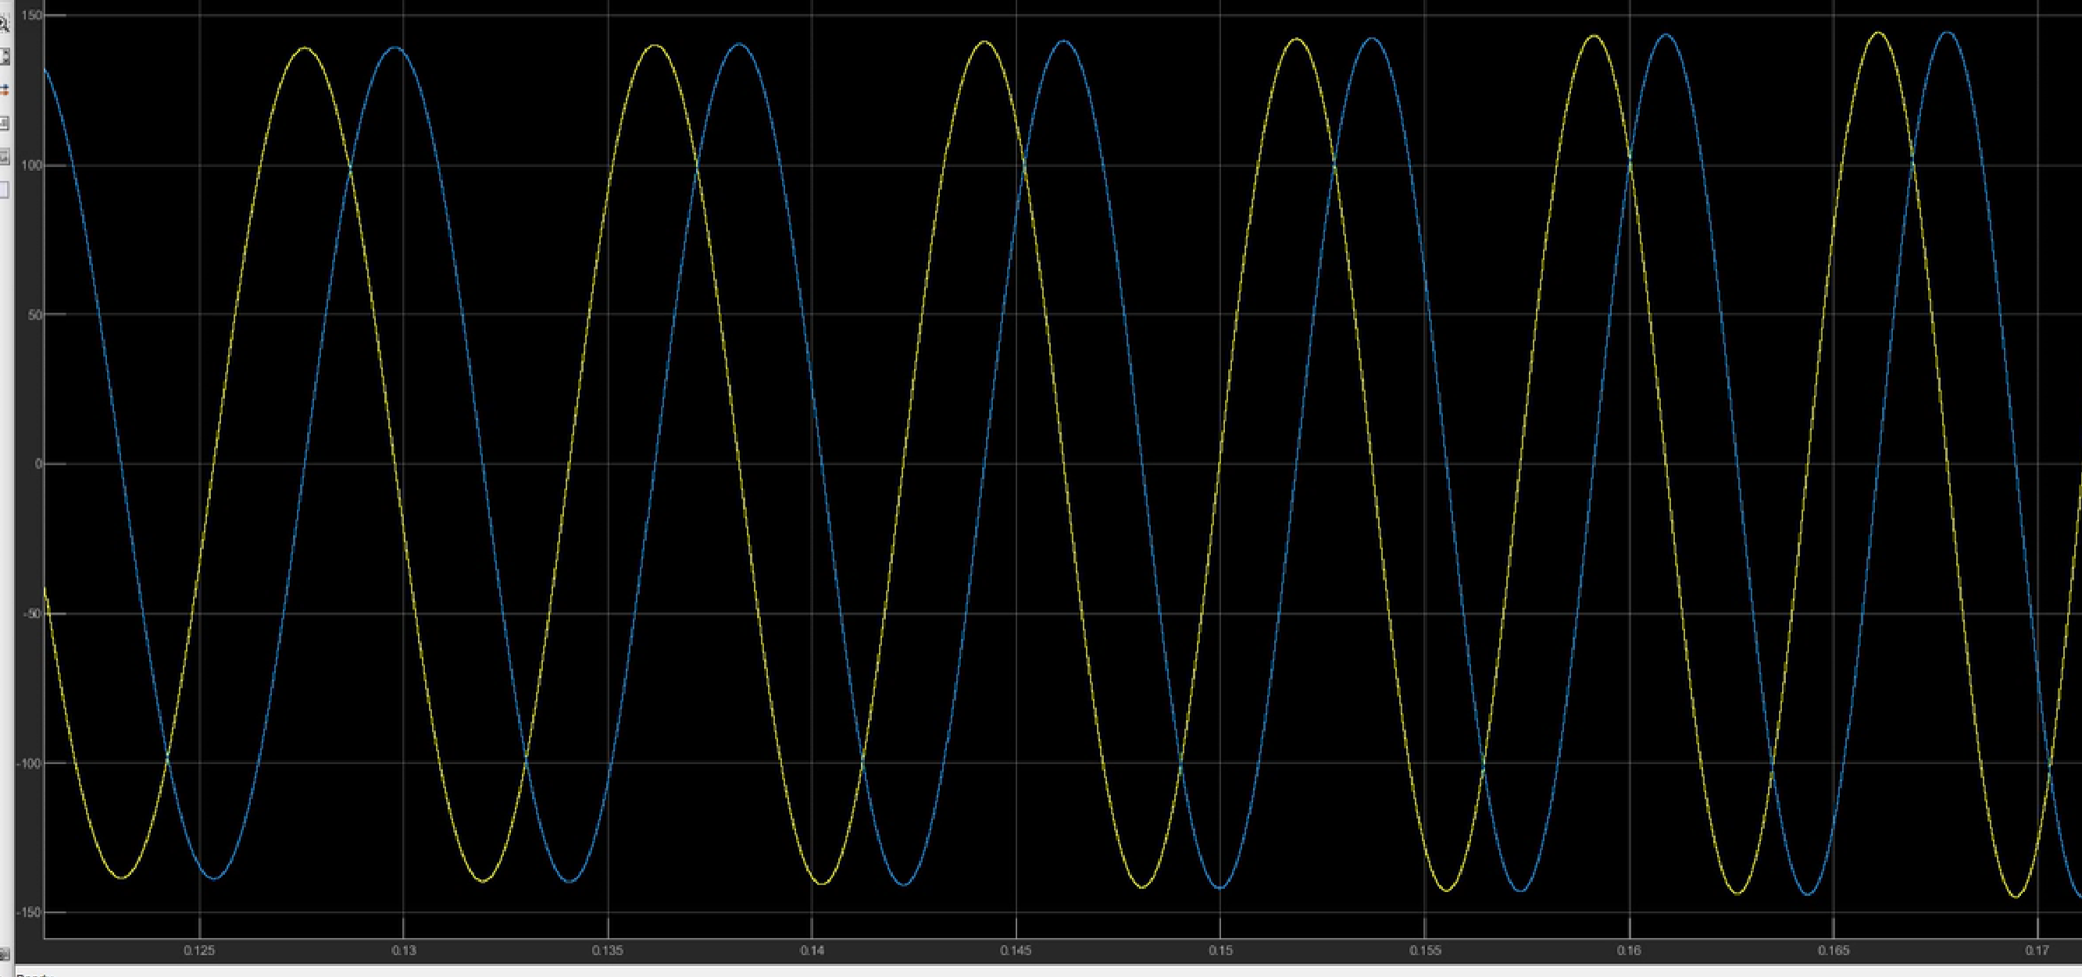Screen dimensions: 2082x977
Task: Click the 100 label on the y-axis
Action: coord(31,166)
